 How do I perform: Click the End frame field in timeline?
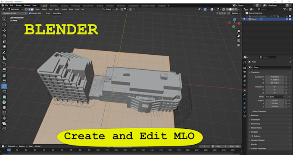pos(235,146)
